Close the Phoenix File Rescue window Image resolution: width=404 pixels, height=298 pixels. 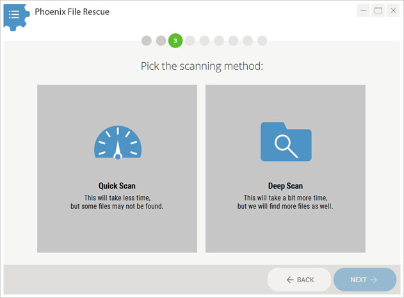click(x=393, y=11)
